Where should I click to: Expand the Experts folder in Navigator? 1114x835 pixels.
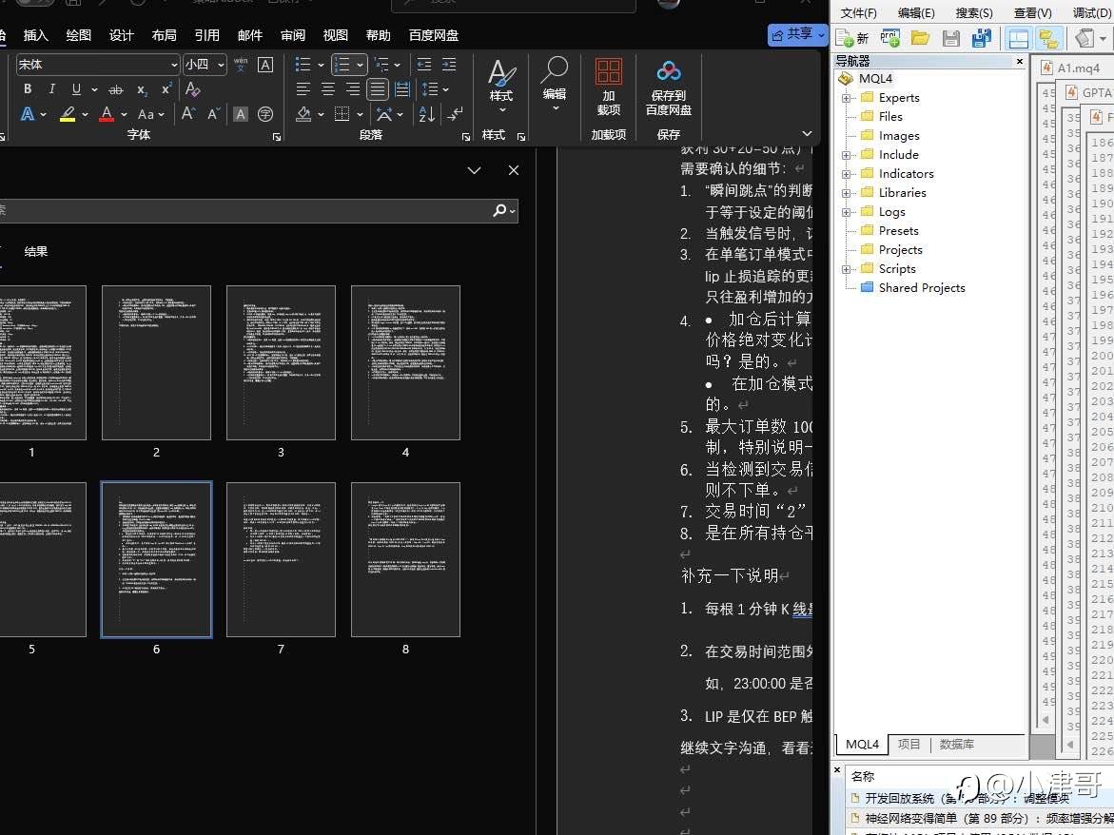[x=846, y=98]
